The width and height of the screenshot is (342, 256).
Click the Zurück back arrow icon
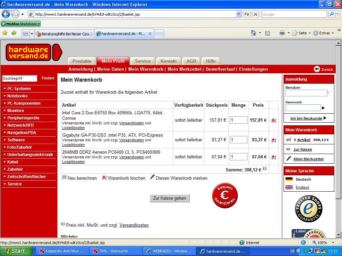pyautogui.click(x=317, y=69)
